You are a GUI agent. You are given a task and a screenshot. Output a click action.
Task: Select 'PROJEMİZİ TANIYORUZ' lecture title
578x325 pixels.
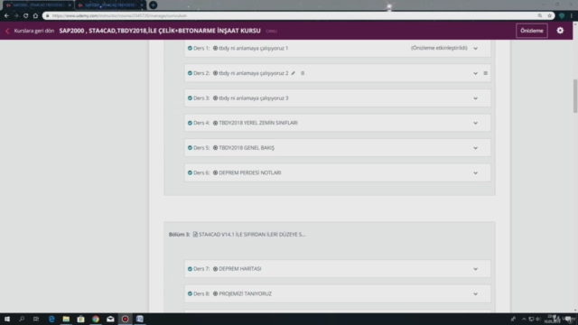pos(245,293)
